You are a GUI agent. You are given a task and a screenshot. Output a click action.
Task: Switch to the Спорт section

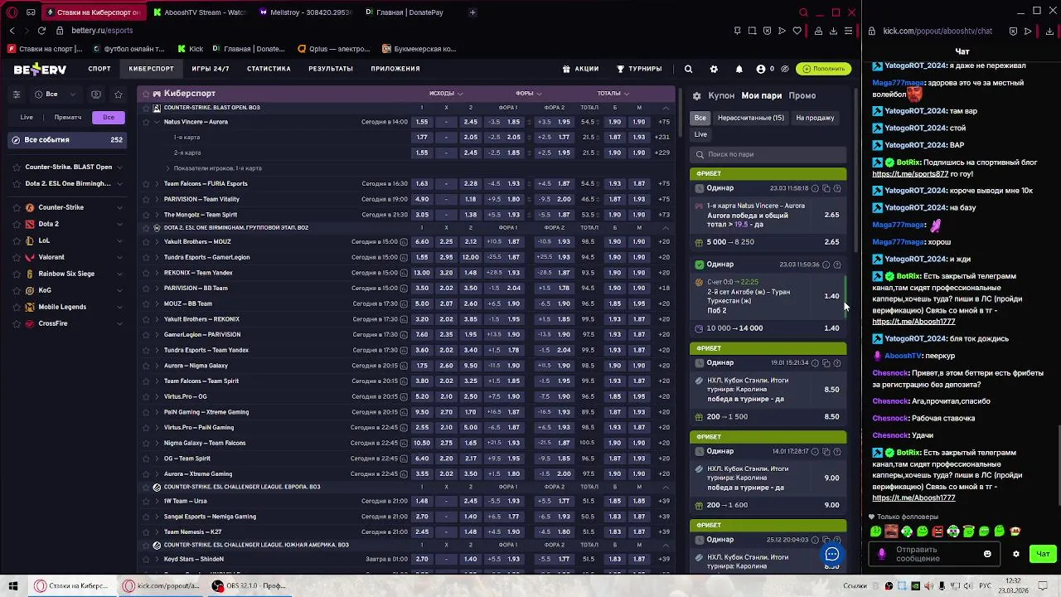(x=99, y=69)
